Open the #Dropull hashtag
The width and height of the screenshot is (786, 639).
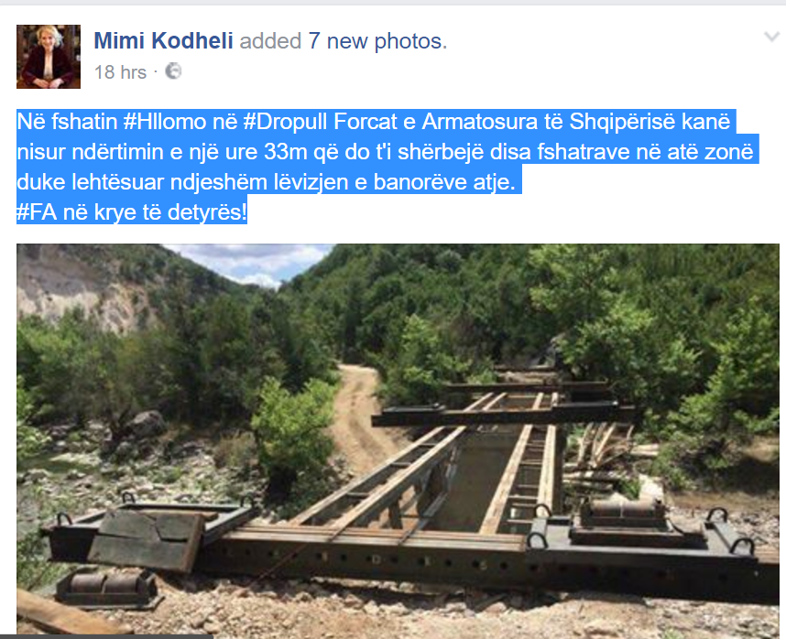coord(285,122)
